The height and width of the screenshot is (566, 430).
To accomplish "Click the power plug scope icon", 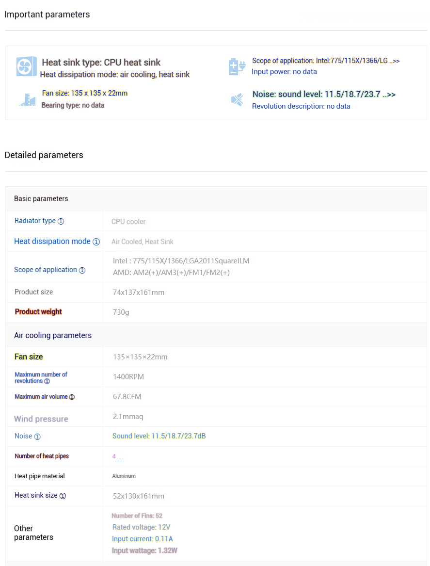I will [237, 66].
